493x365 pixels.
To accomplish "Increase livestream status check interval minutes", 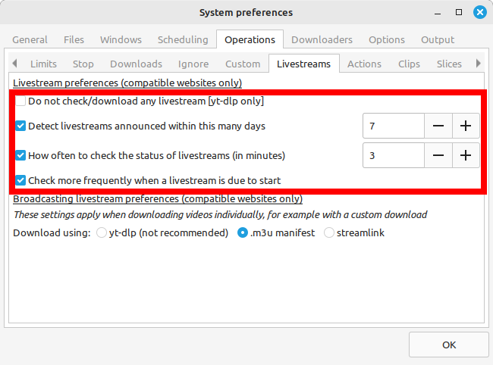I will click(466, 155).
